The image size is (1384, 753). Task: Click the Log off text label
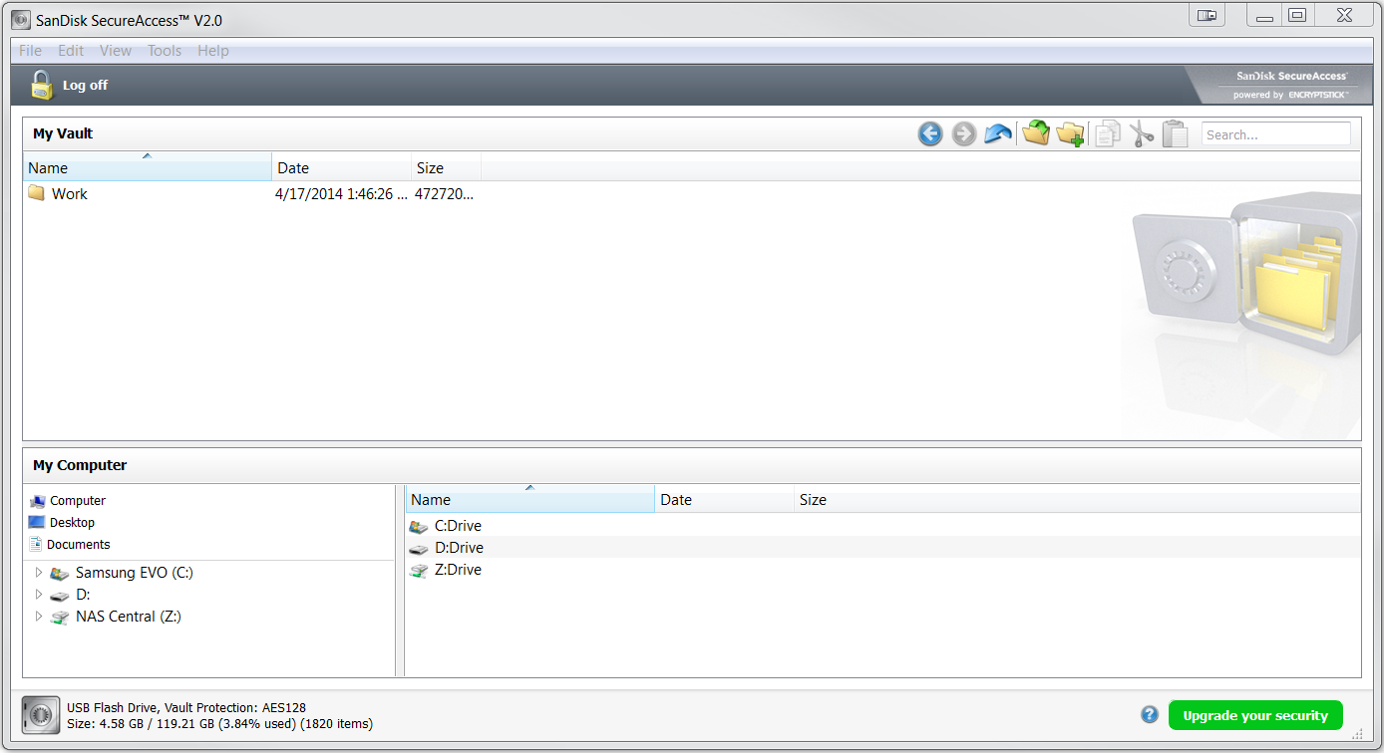pos(85,86)
